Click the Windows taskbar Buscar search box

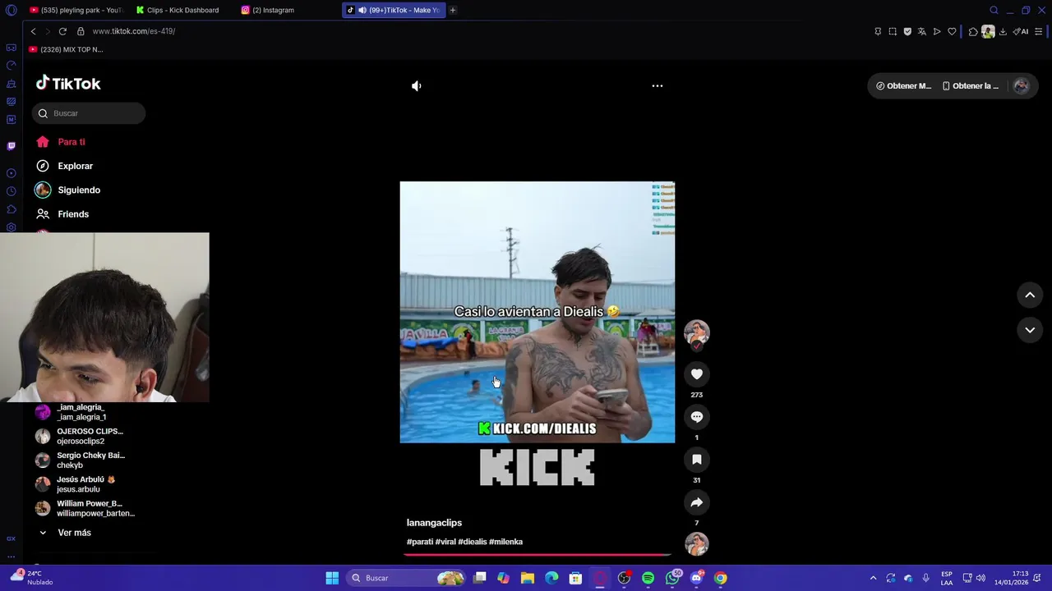pos(407,578)
